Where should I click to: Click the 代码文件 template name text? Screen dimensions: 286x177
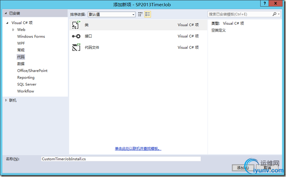[92, 47]
